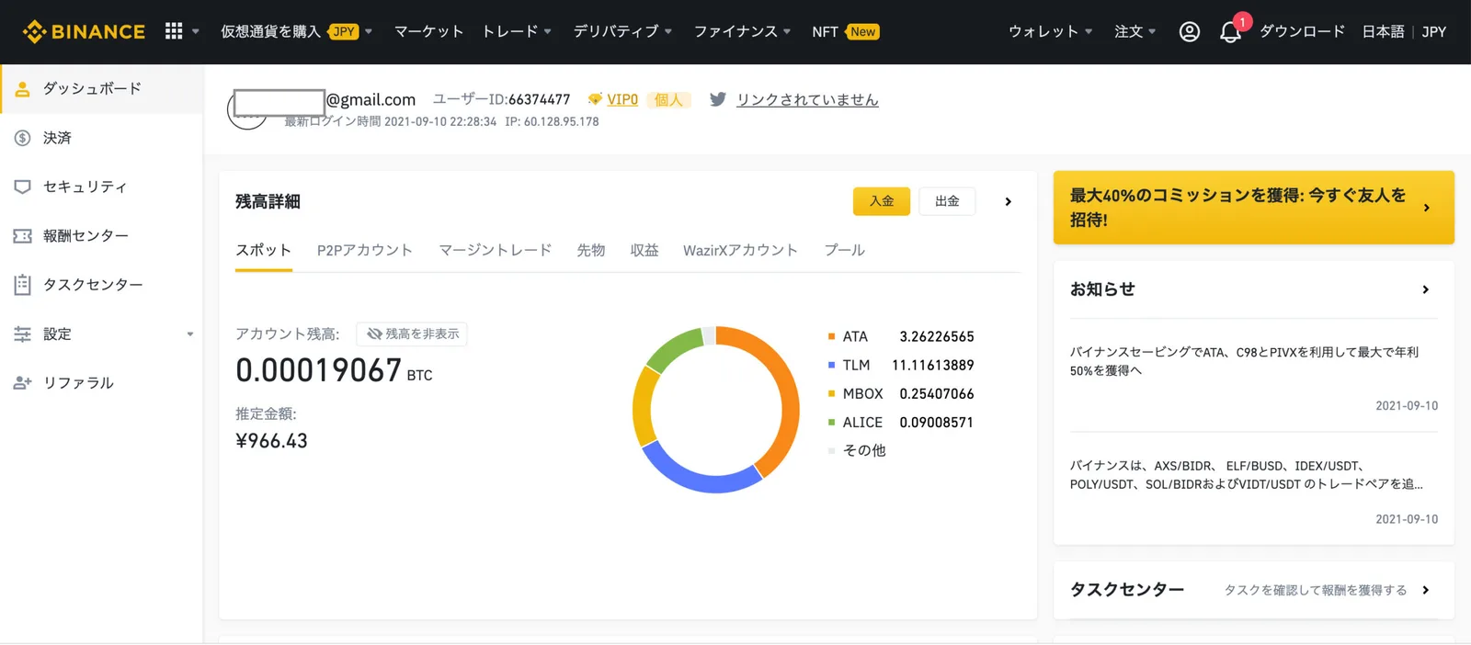1471x645 pixels.
Task: Open the commission referral banner
Action: point(1254,208)
